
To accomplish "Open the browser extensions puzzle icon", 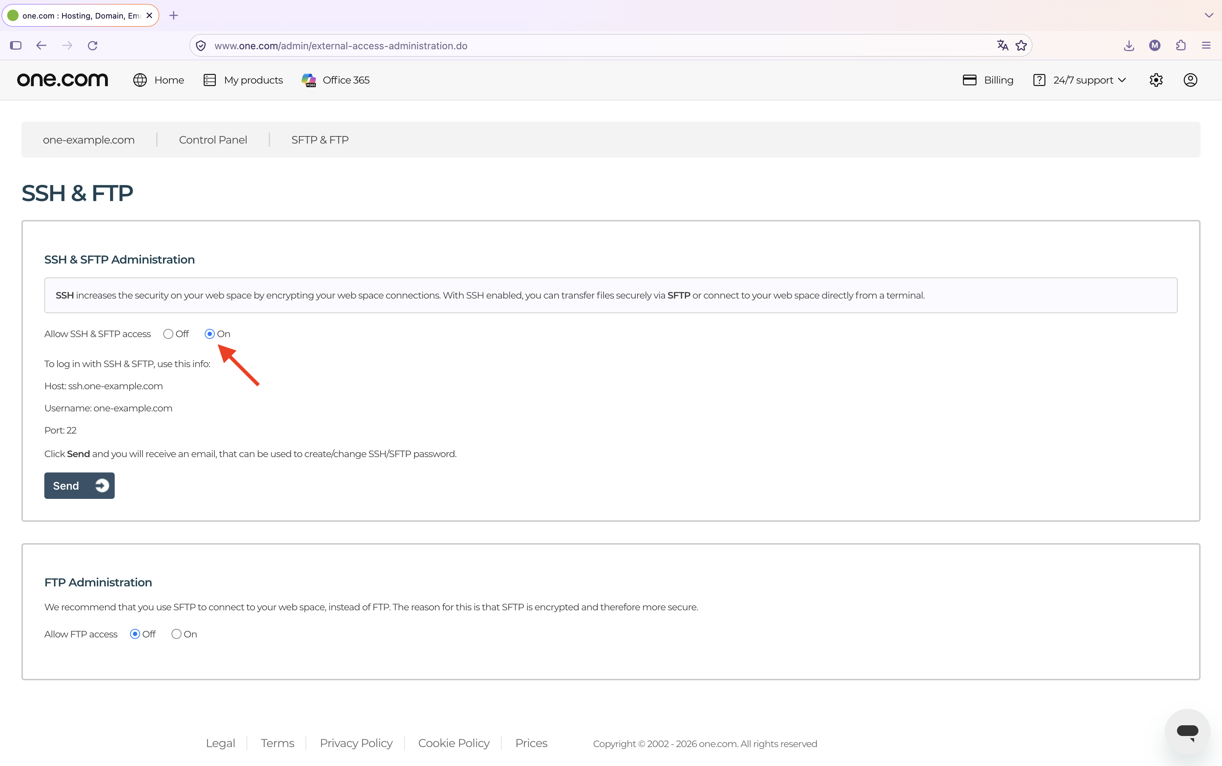I will 1181,46.
